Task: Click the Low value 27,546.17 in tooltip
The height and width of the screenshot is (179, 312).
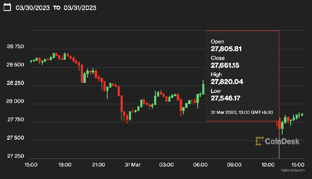Action: tap(226, 98)
